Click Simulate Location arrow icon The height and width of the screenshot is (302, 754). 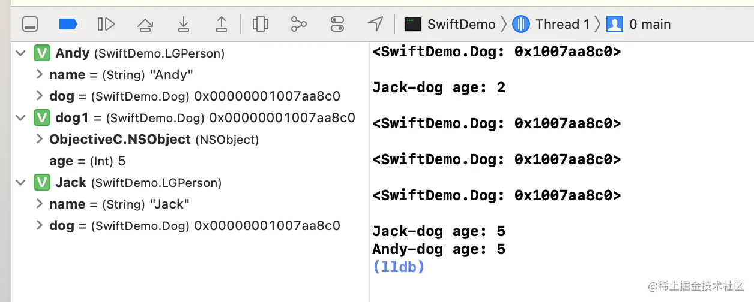coord(375,24)
